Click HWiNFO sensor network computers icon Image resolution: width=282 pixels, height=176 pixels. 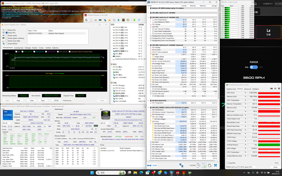pyautogui.click(x=181, y=165)
